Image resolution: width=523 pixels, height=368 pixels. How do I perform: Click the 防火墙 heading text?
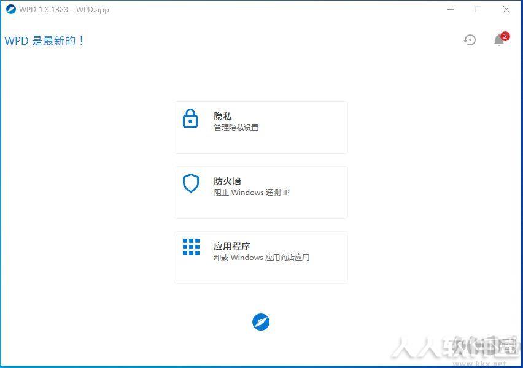(x=228, y=182)
